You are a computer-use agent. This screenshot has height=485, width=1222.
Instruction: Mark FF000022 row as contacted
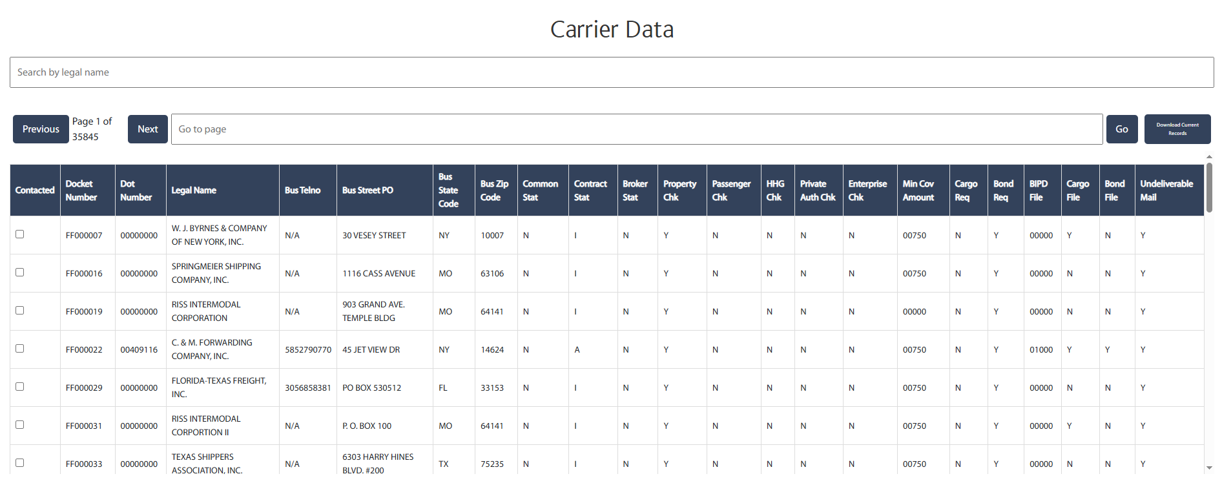[20, 349]
